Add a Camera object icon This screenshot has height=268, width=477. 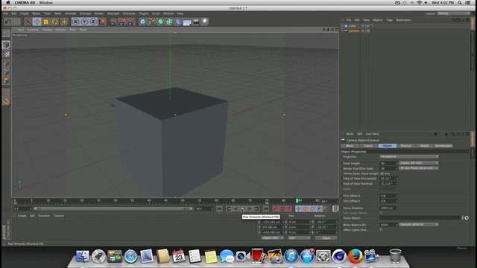pos(196,22)
